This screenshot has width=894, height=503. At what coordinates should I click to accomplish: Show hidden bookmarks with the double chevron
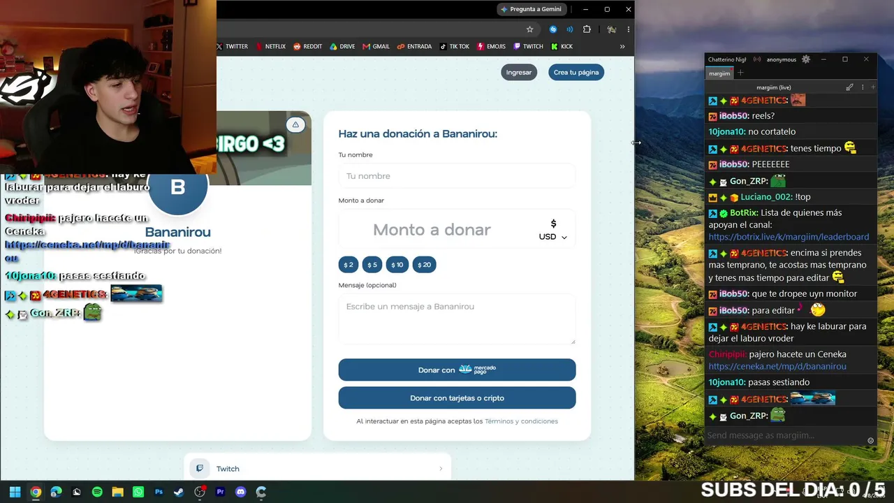pos(622,47)
